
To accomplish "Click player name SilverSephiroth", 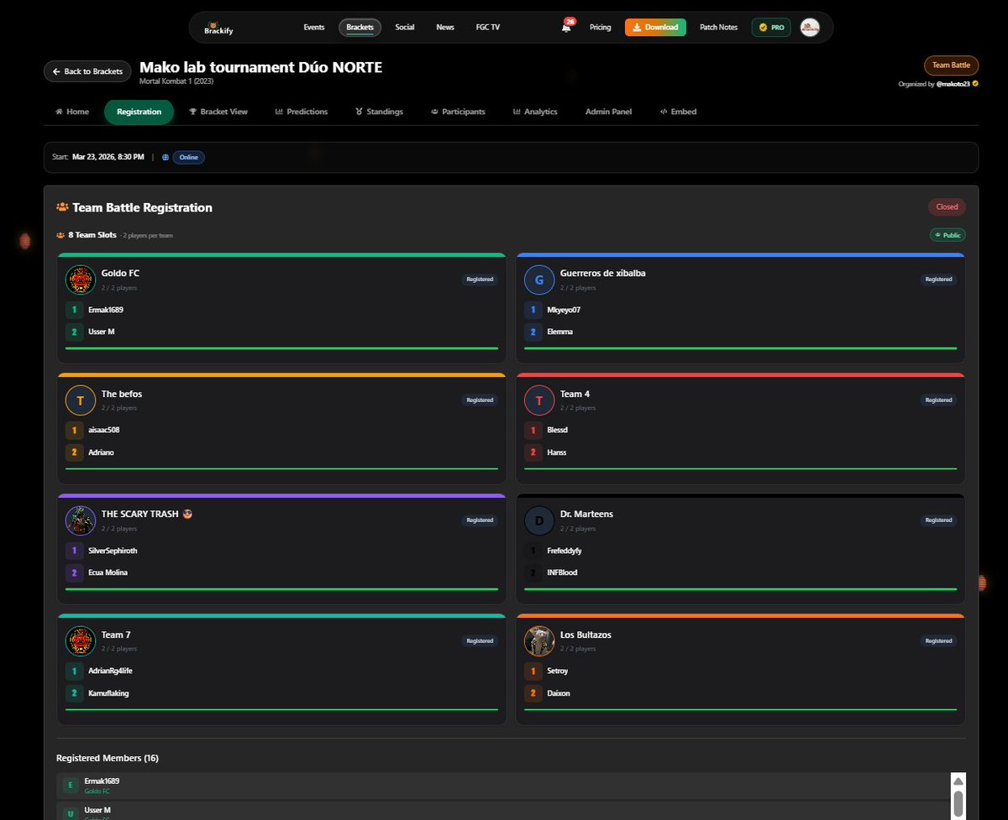I will (113, 551).
